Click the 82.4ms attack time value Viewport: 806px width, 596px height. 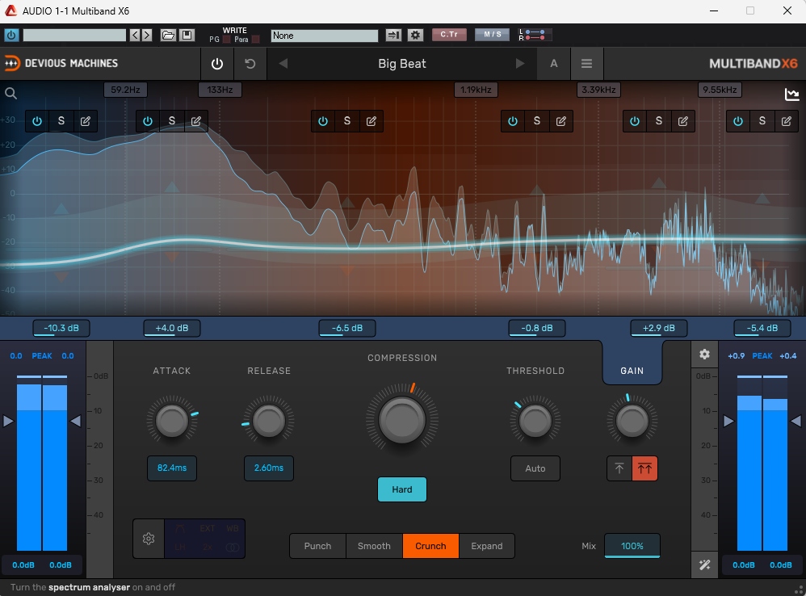point(172,468)
